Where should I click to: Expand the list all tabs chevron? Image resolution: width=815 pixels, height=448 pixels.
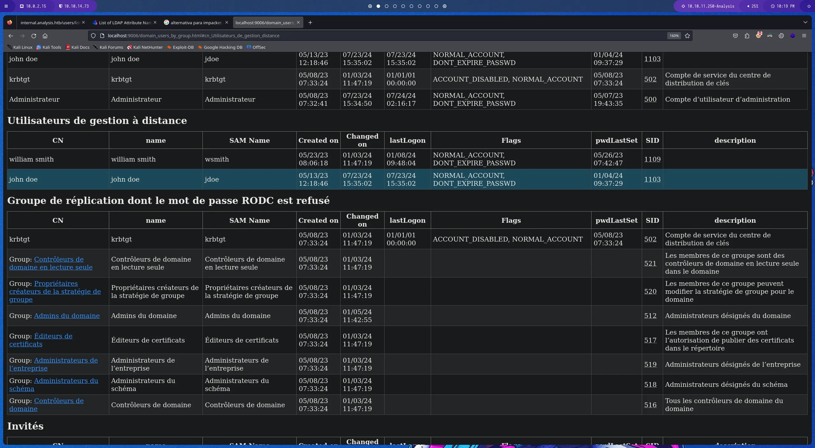(805, 22)
